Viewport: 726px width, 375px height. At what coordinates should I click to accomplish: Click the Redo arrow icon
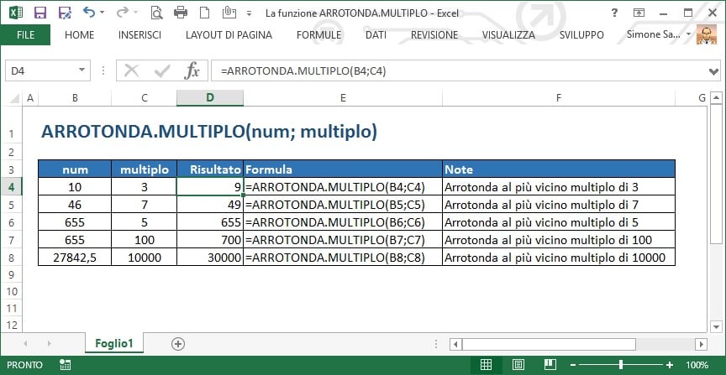122,12
